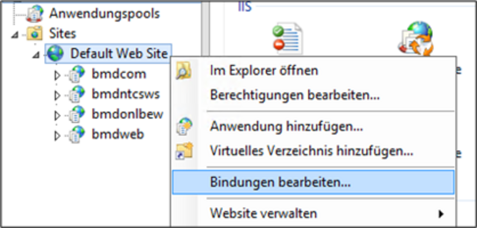Click the bmdonlbew application icon
Image resolution: width=477 pixels, height=228 pixels.
click(x=76, y=114)
